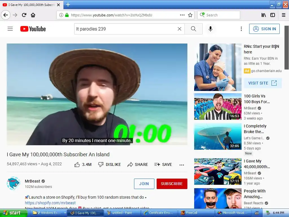Click the system tray network icon
This screenshot has height=217, width=289.
pos(268,213)
